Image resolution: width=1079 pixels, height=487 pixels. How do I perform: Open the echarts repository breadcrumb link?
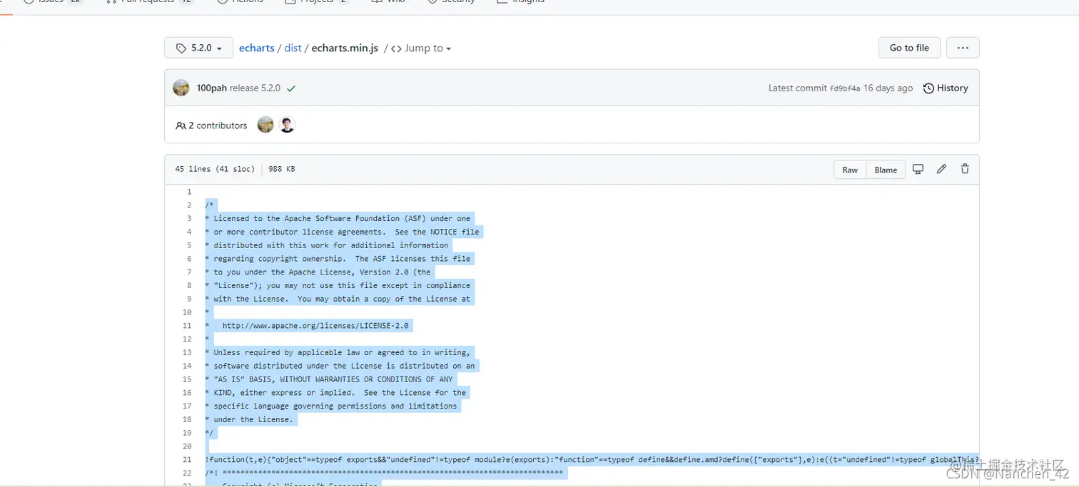point(257,48)
